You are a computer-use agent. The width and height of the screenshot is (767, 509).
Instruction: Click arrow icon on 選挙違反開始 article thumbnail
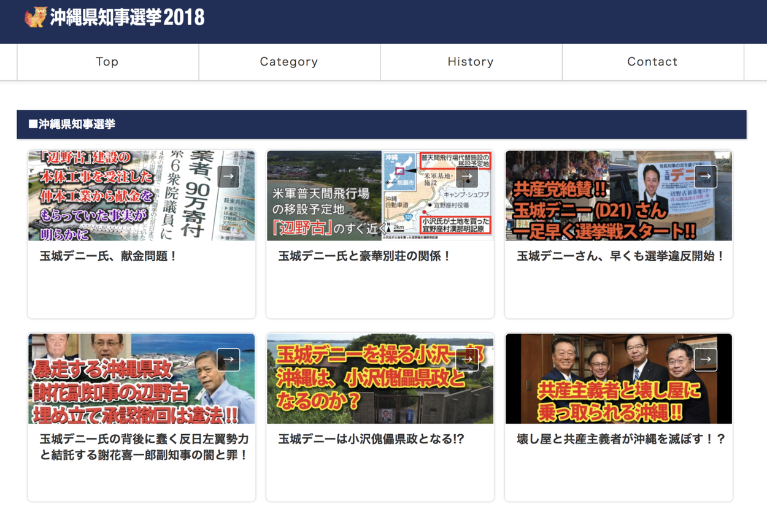706,177
